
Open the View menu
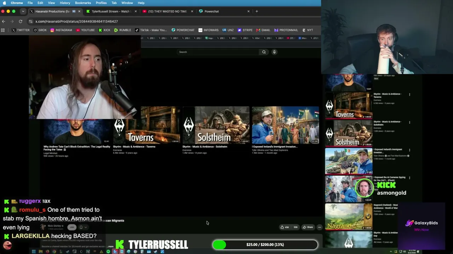[52, 3]
